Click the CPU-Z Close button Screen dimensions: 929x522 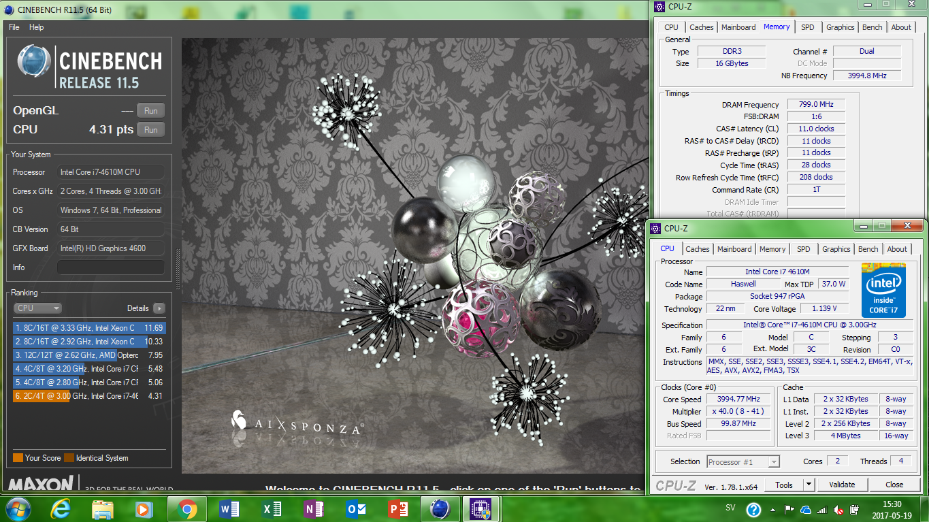894,485
